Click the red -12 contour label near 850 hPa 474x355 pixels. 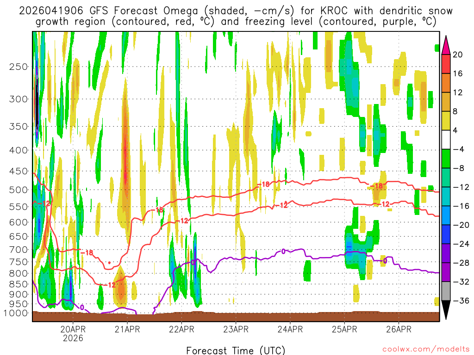(x=109, y=285)
